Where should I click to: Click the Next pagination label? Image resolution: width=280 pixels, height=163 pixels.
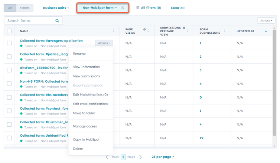pyautogui.click(x=131, y=157)
